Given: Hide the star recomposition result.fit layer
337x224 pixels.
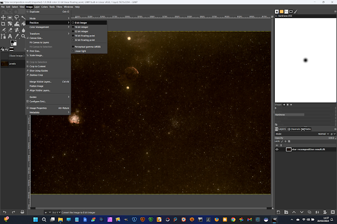Looking at the screenshot, I should point(277,149).
